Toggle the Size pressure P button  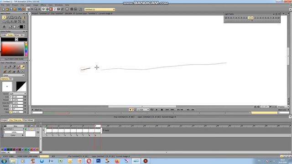11,97
